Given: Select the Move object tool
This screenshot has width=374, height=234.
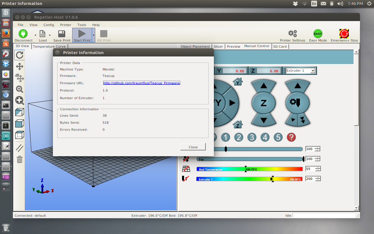Looking at the screenshot, I should click(20, 78).
